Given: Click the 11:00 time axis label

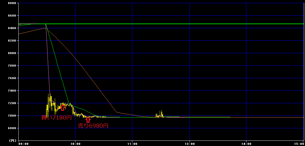Looking at the screenshot, I should [x=132, y=144].
